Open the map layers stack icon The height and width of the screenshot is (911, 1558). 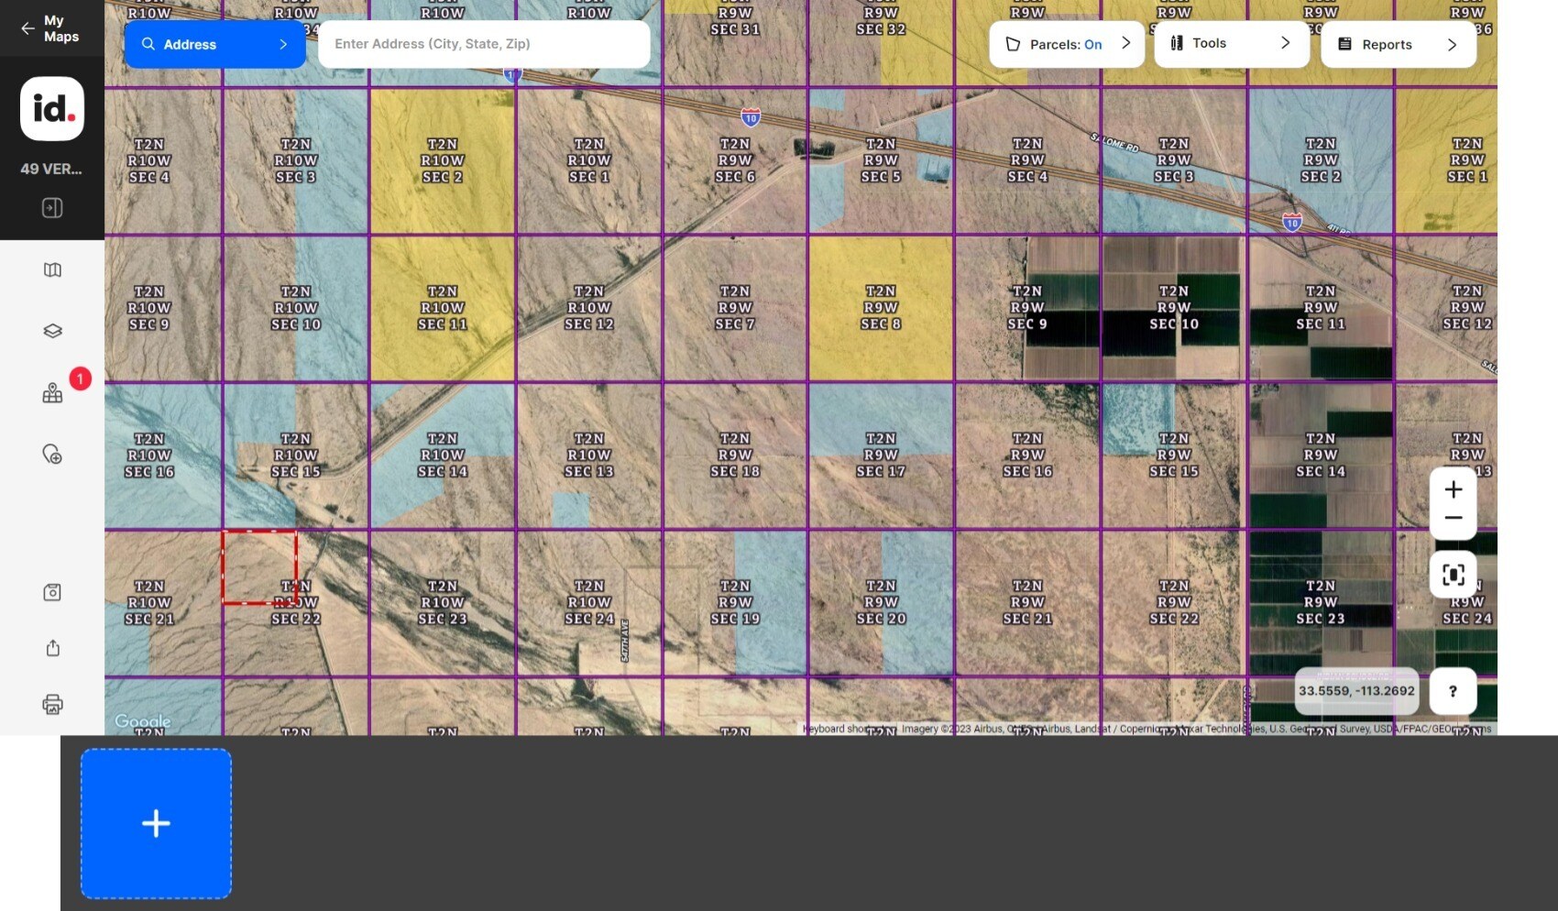(52, 331)
